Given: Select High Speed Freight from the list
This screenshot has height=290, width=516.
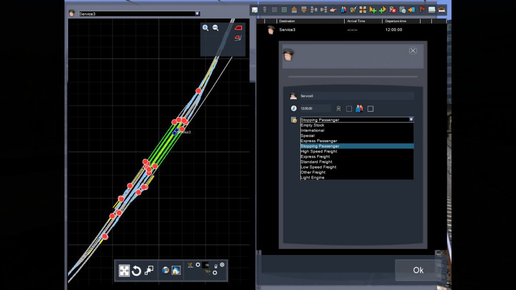Looking at the screenshot, I should coord(319,151).
